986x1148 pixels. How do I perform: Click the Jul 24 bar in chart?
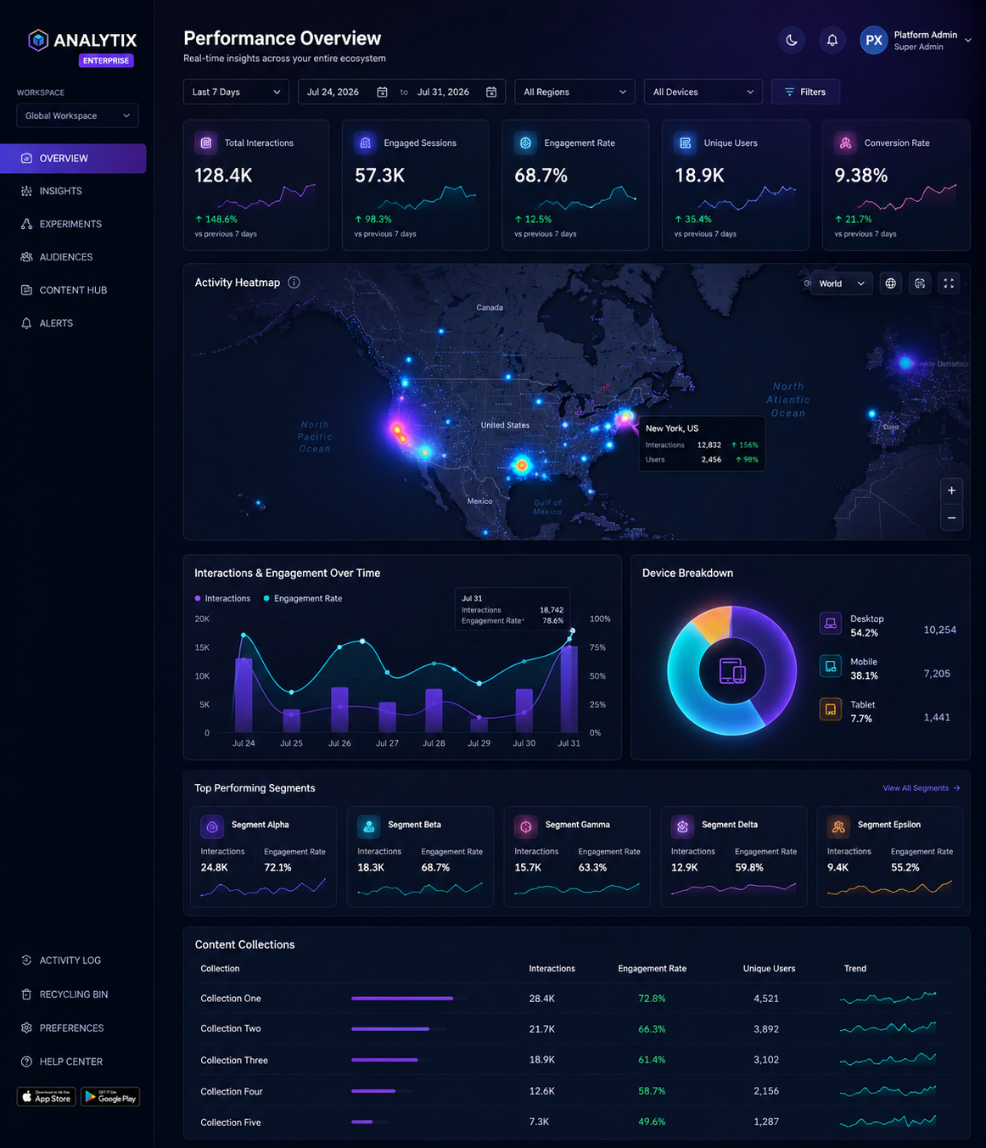coord(244,696)
